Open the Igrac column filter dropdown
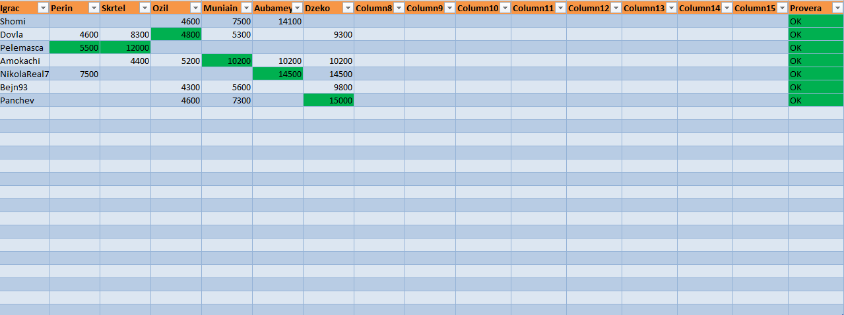This screenshot has width=844, height=315. pyautogui.click(x=43, y=8)
